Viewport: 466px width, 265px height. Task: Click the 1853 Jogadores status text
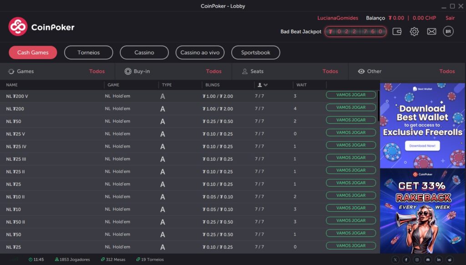(x=75, y=260)
